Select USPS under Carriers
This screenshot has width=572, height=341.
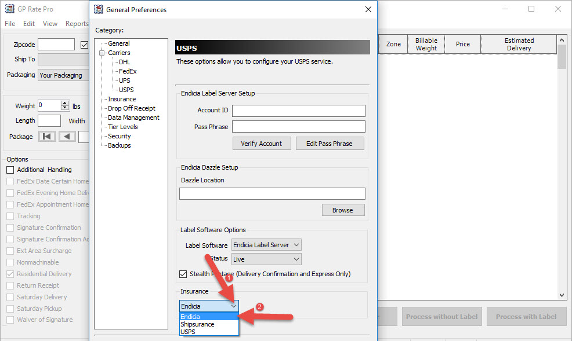point(126,90)
